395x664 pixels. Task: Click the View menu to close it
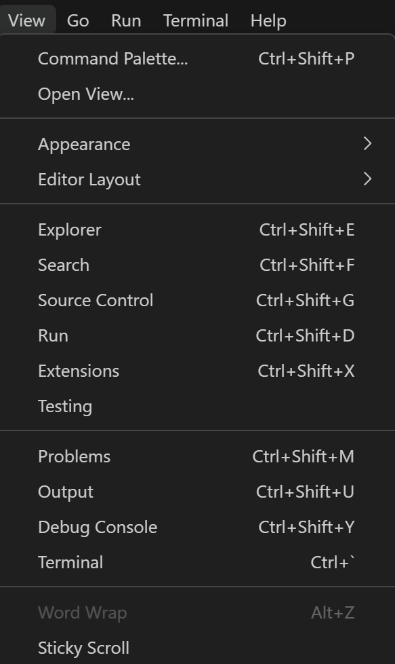26,20
